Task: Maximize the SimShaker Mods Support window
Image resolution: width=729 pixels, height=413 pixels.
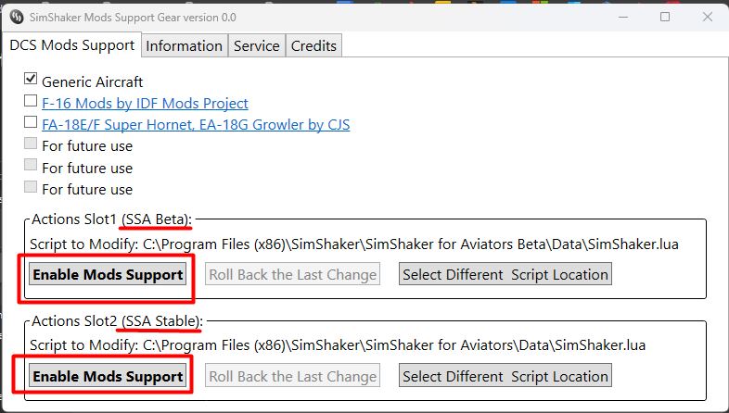Action: pyautogui.click(x=665, y=18)
